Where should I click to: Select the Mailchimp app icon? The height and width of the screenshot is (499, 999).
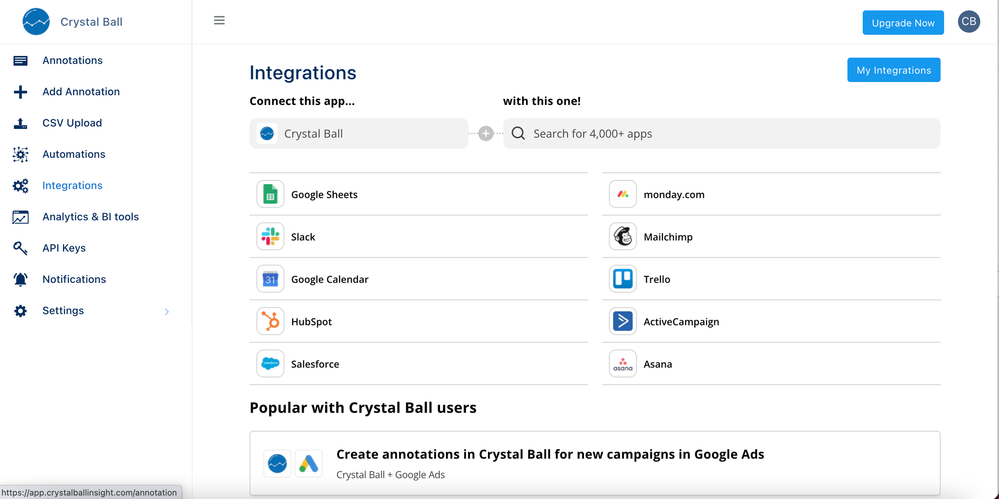pyautogui.click(x=623, y=236)
